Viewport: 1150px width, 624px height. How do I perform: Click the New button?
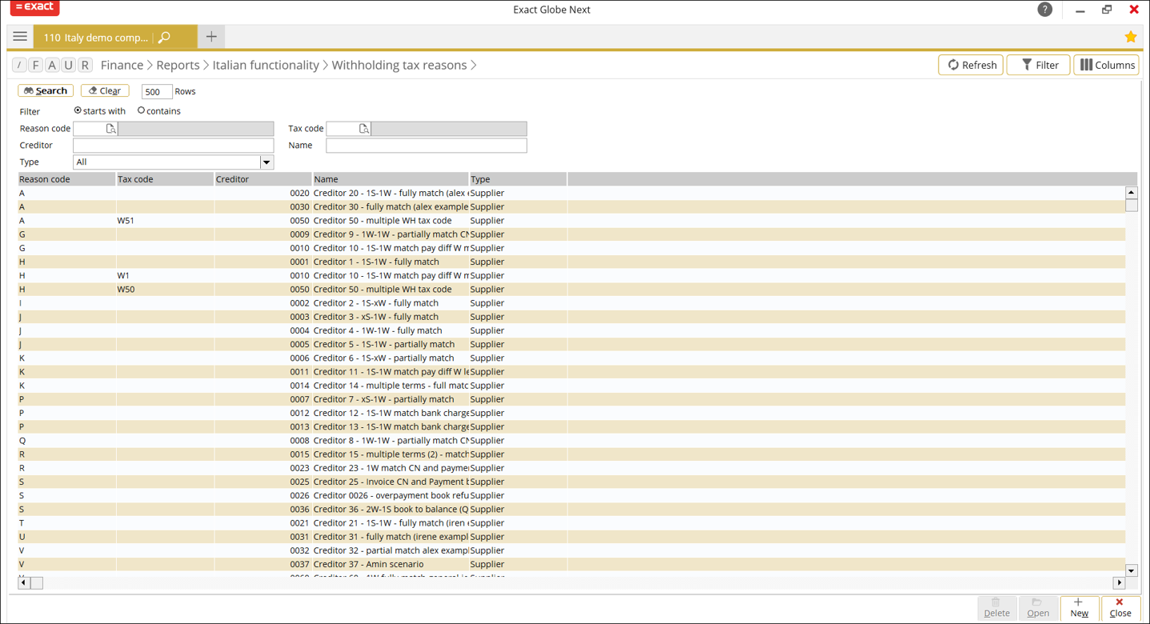point(1079,608)
